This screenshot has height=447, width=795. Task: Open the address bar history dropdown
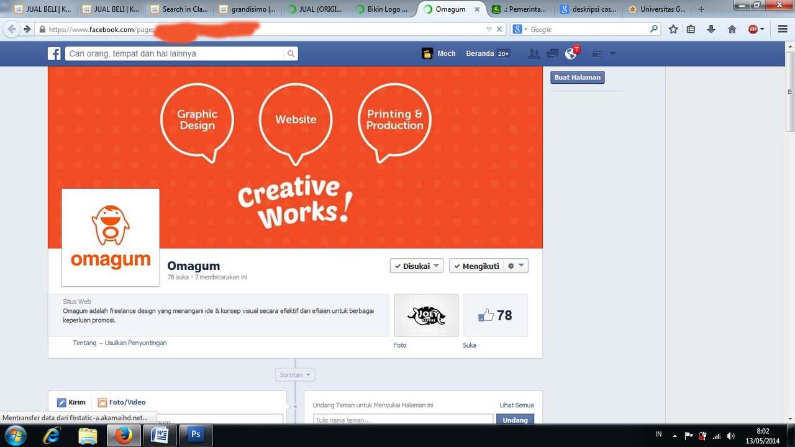coord(489,29)
